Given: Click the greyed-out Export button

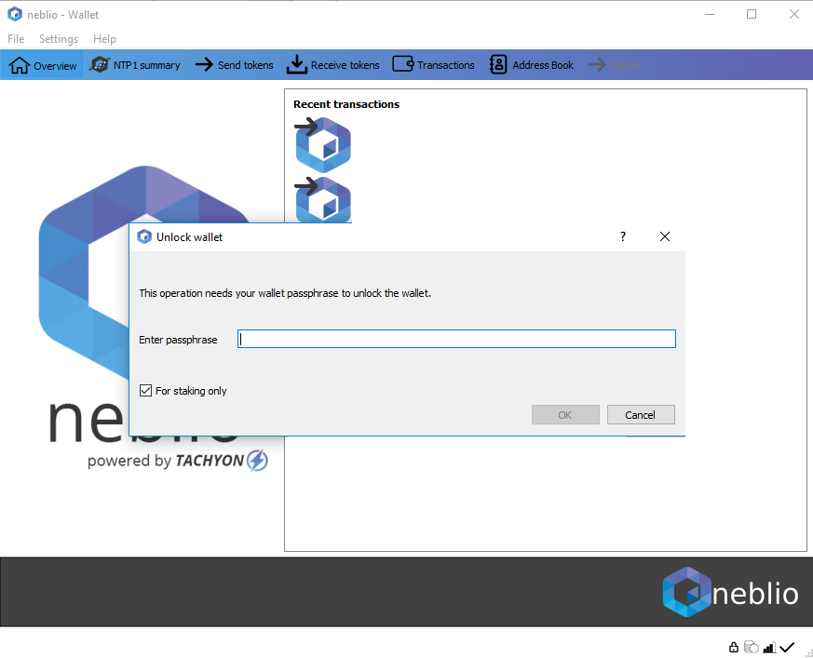Looking at the screenshot, I should pos(615,65).
